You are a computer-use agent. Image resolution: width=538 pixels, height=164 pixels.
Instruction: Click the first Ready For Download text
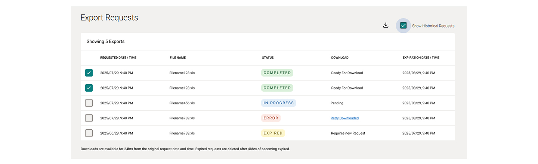click(347, 73)
